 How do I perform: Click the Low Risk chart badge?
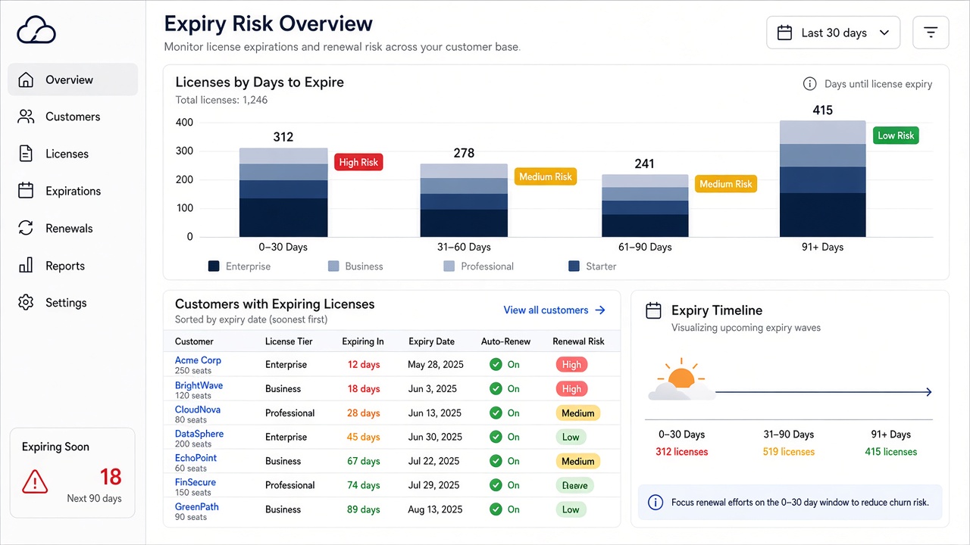[896, 135]
